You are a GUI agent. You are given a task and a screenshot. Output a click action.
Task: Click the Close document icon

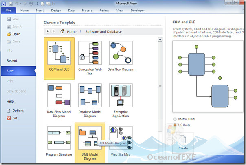(x=9, y=42)
